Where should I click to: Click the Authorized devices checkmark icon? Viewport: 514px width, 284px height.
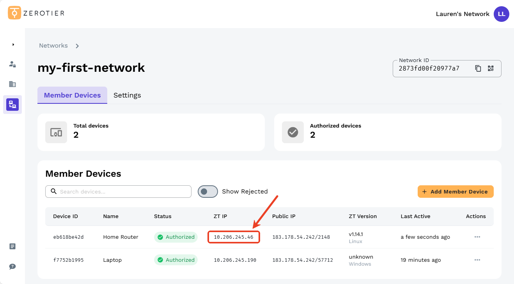(x=293, y=132)
